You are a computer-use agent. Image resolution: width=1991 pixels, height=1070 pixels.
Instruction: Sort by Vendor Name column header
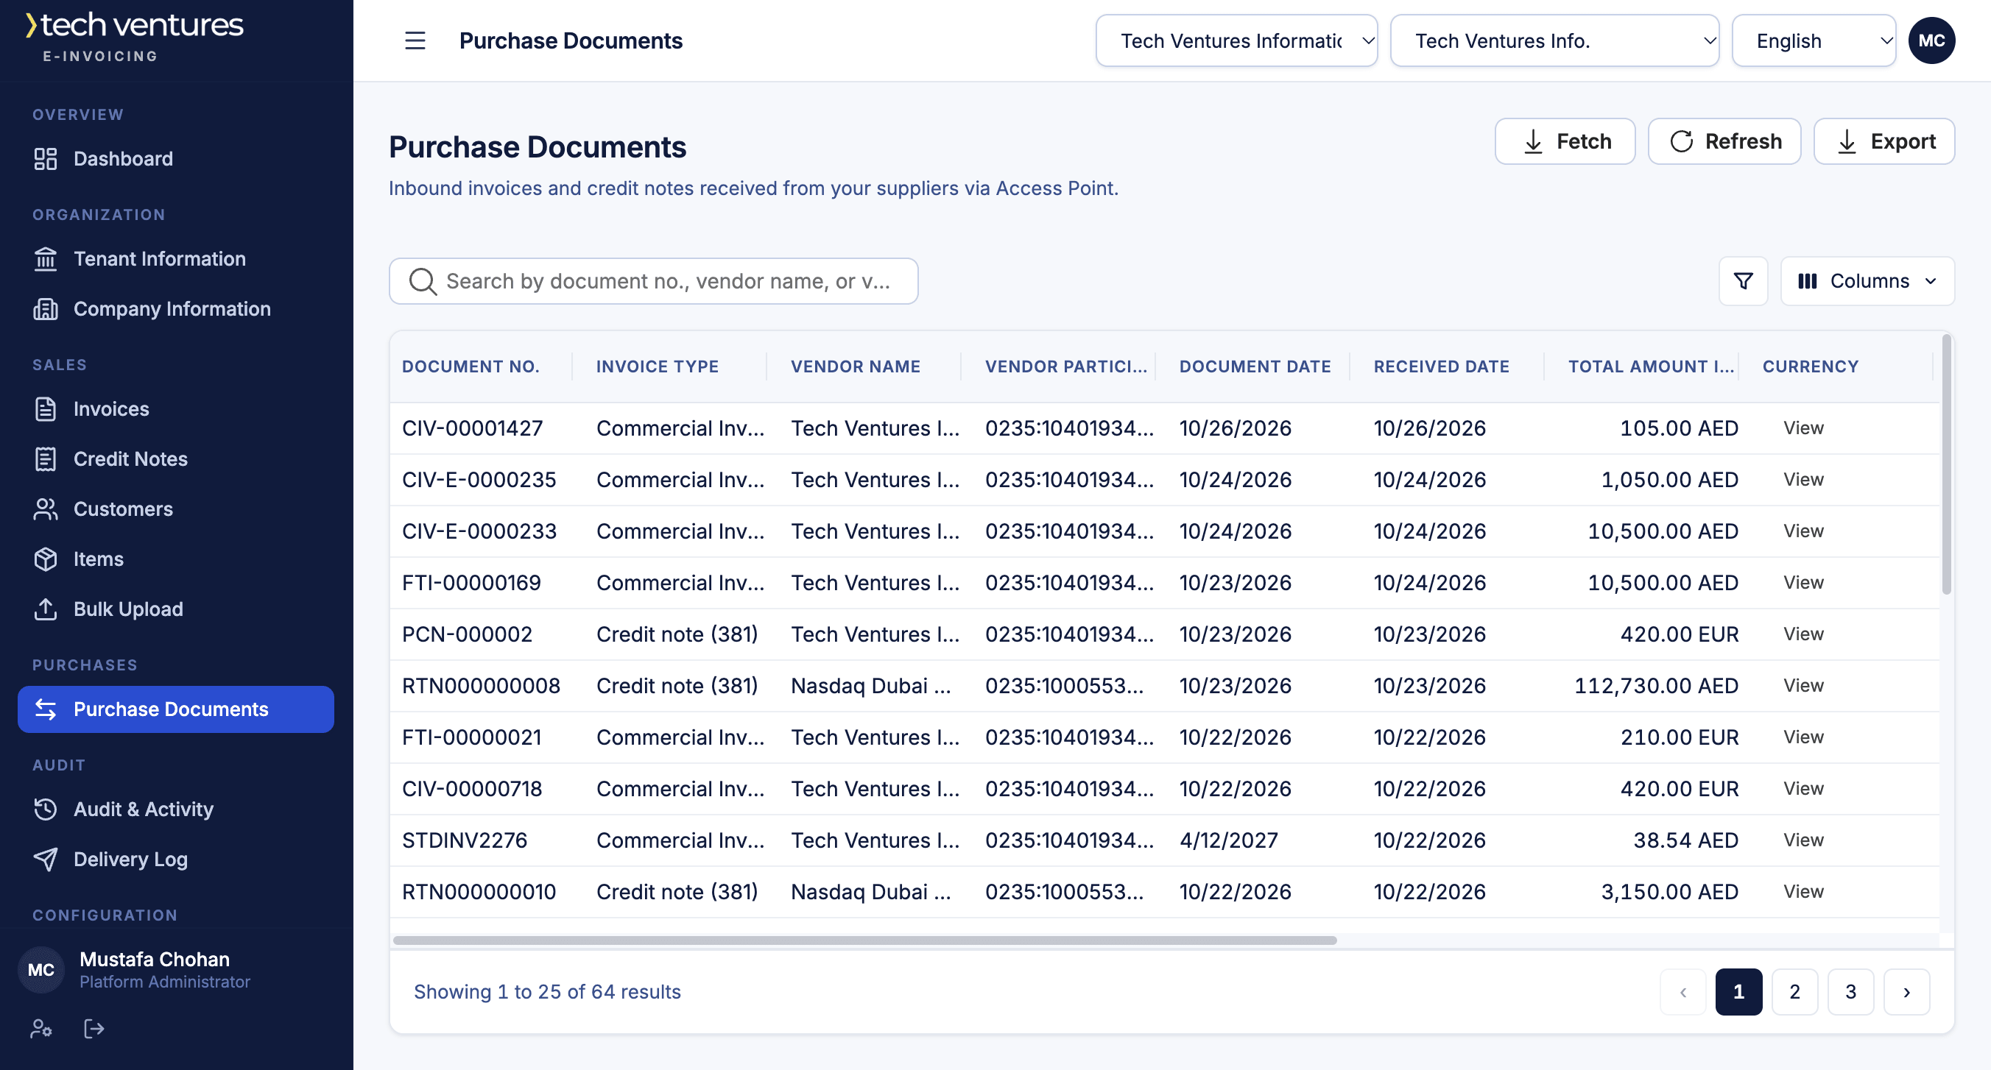click(855, 367)
